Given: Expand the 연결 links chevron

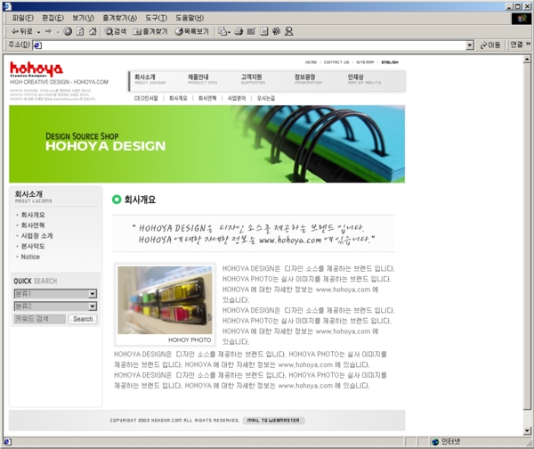Looking at the screenshot, I should point(528,45).
